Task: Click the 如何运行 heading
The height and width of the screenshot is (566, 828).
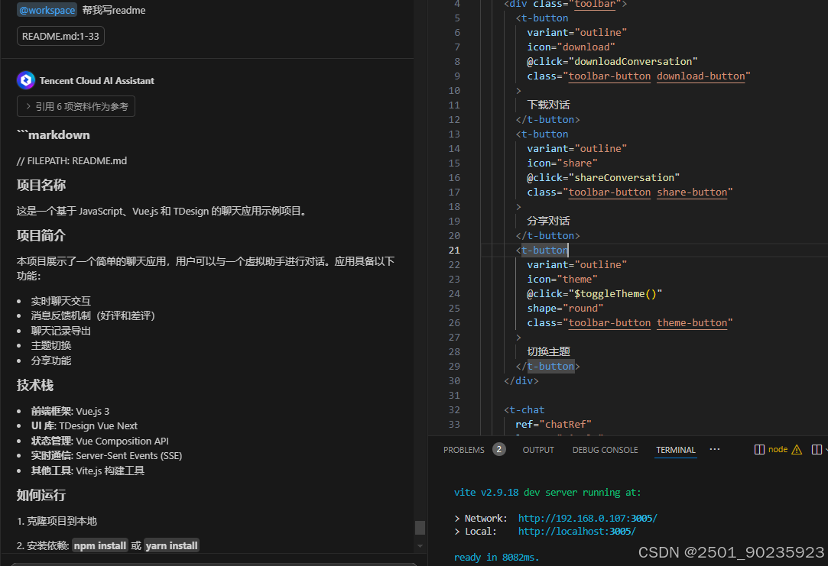Action: point(41,495)
